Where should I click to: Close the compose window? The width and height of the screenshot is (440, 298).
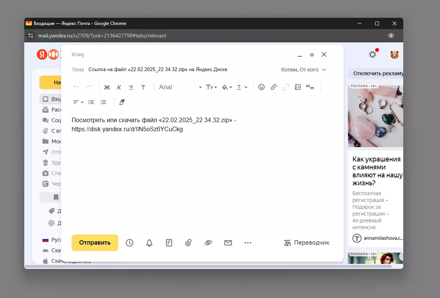pyautogui.click(x=324, y=54)
